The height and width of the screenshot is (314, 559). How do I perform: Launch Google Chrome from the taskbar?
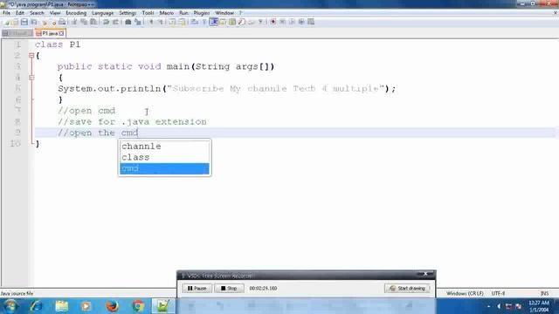tap(138, 306)
